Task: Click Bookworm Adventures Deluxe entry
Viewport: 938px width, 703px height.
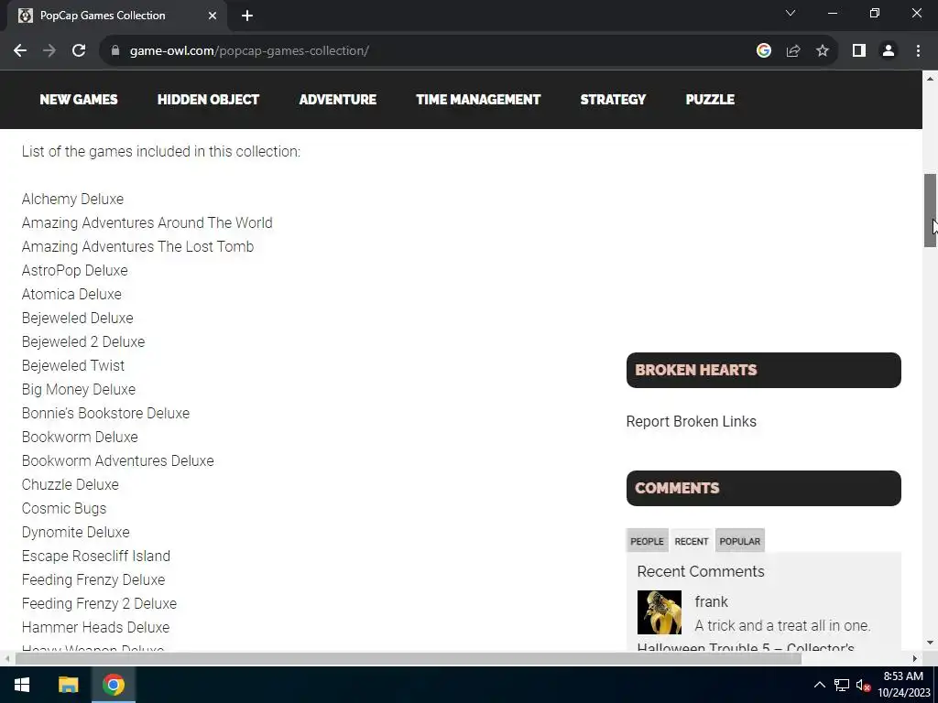Action: pyautogui.click(x=117, y=461)
